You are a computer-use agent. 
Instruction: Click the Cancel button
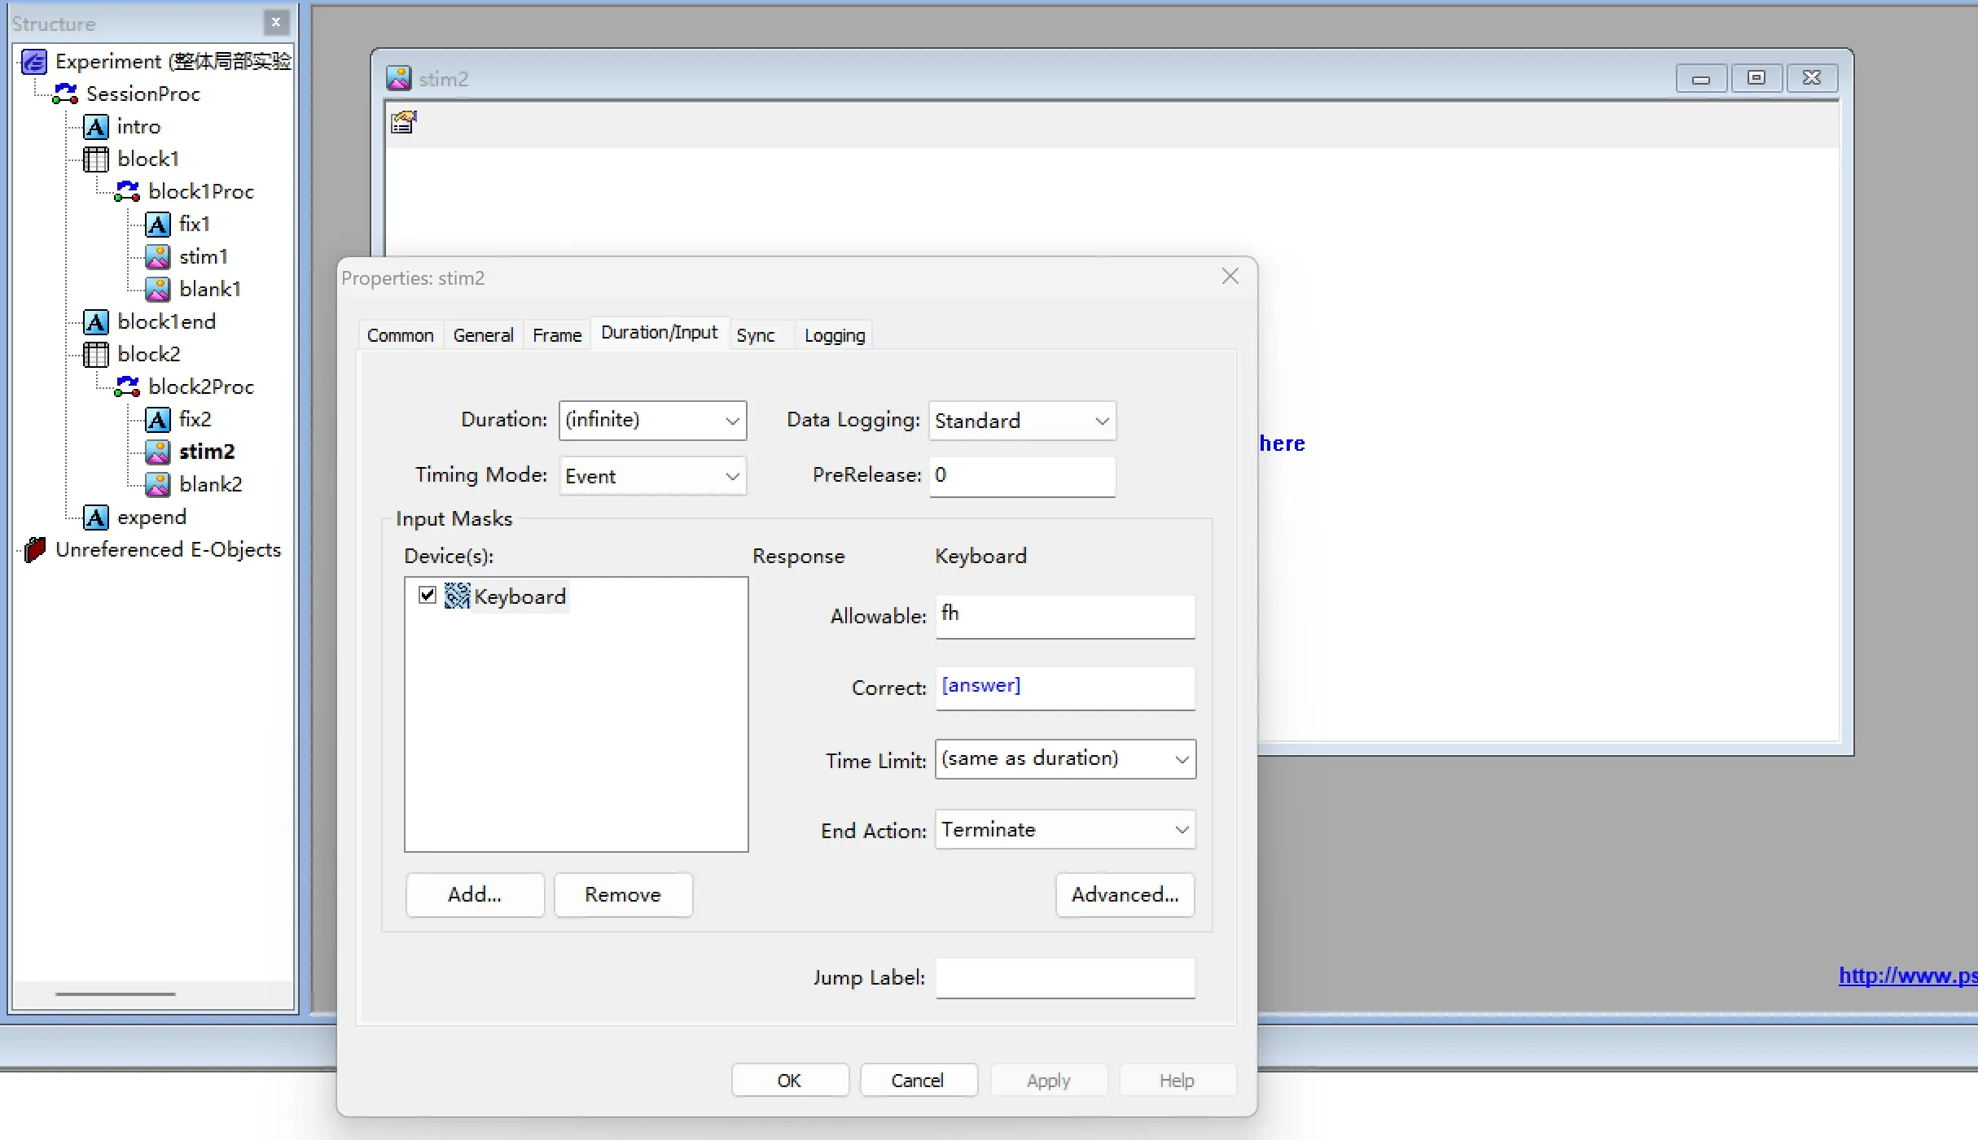(x=919, y=1081)
